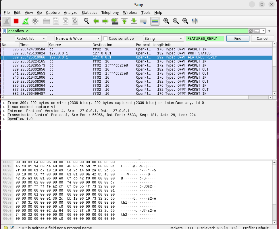Click the resize columns icon
This screenshot has width=279, height=229.
(195, 21)
